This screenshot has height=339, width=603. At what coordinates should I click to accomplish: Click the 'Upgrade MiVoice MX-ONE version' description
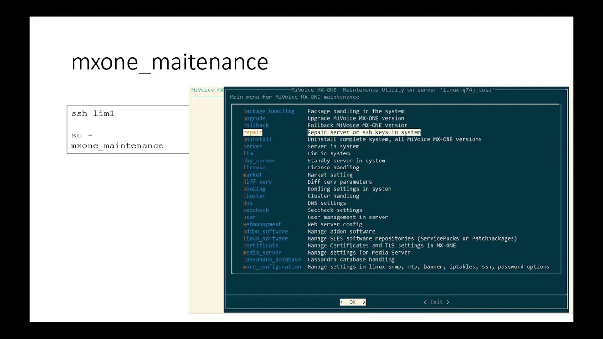click(x=356, y=118)
